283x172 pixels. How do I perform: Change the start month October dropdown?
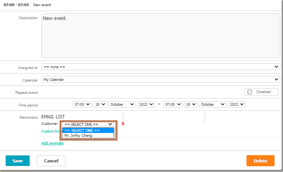122,104
